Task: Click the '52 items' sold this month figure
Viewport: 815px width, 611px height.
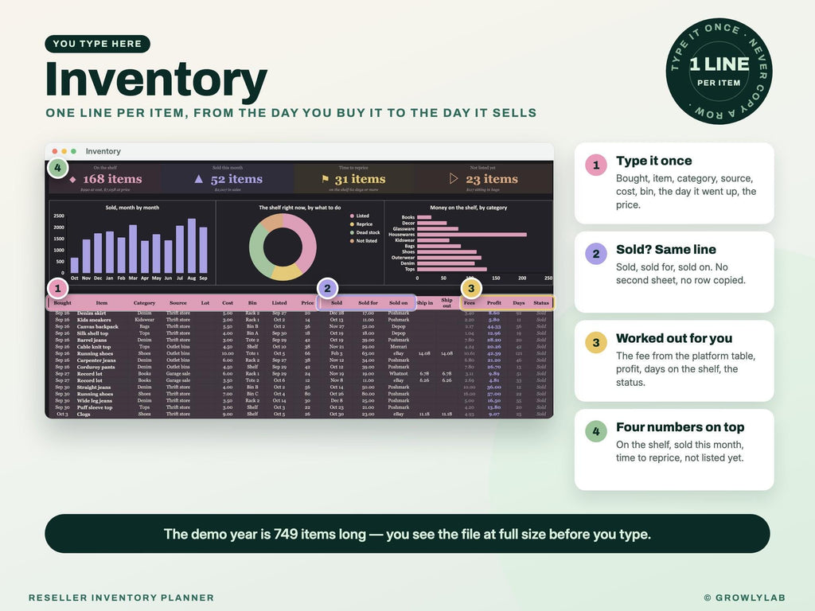Action: pyautogui.click(x=236, y=179)
